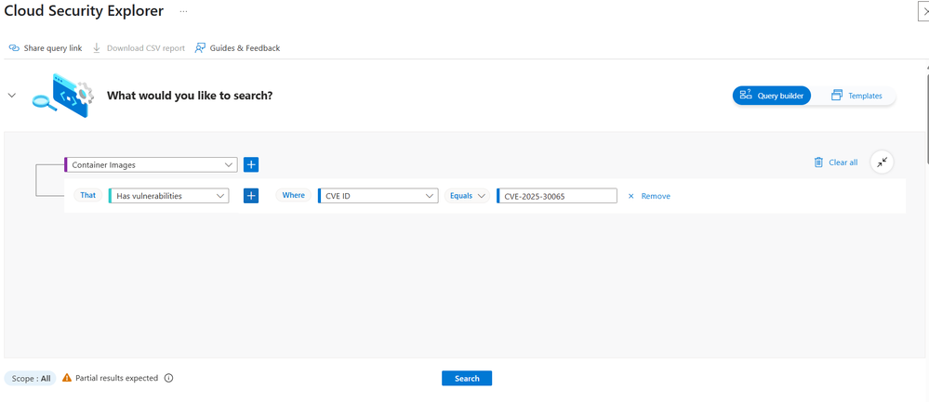929x402 pixels.
Task: Click Share query link
Action: tap(46, 48)
